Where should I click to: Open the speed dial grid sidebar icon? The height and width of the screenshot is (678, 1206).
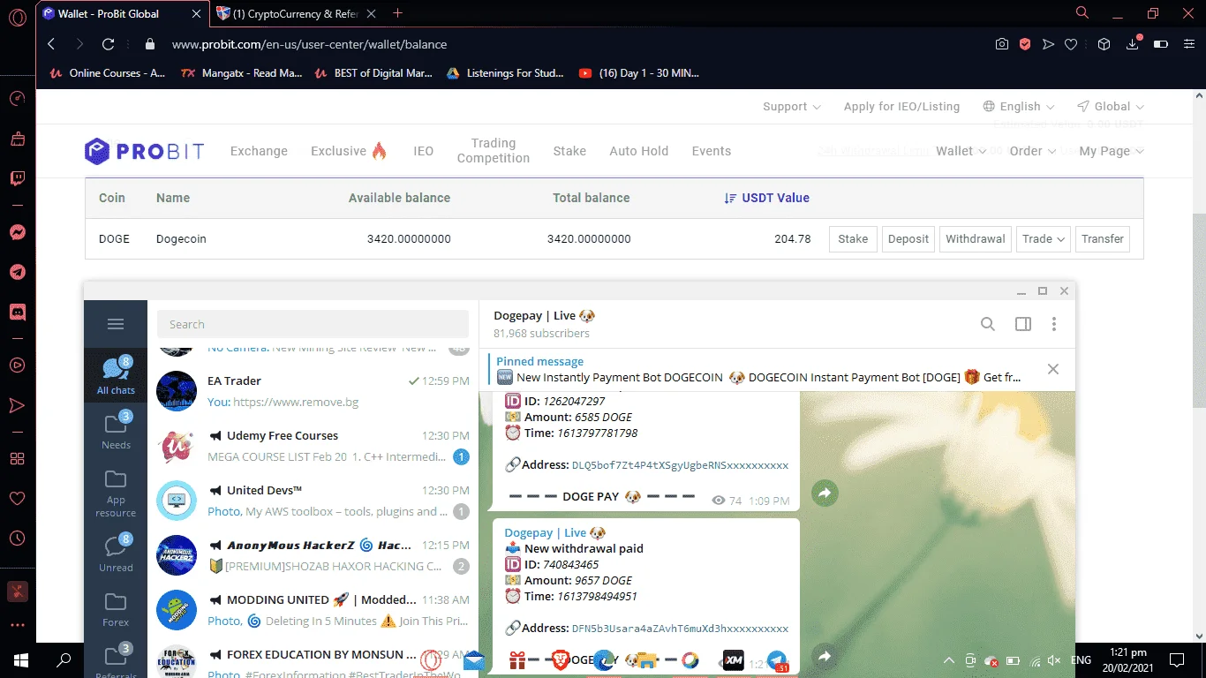point(17,458)
